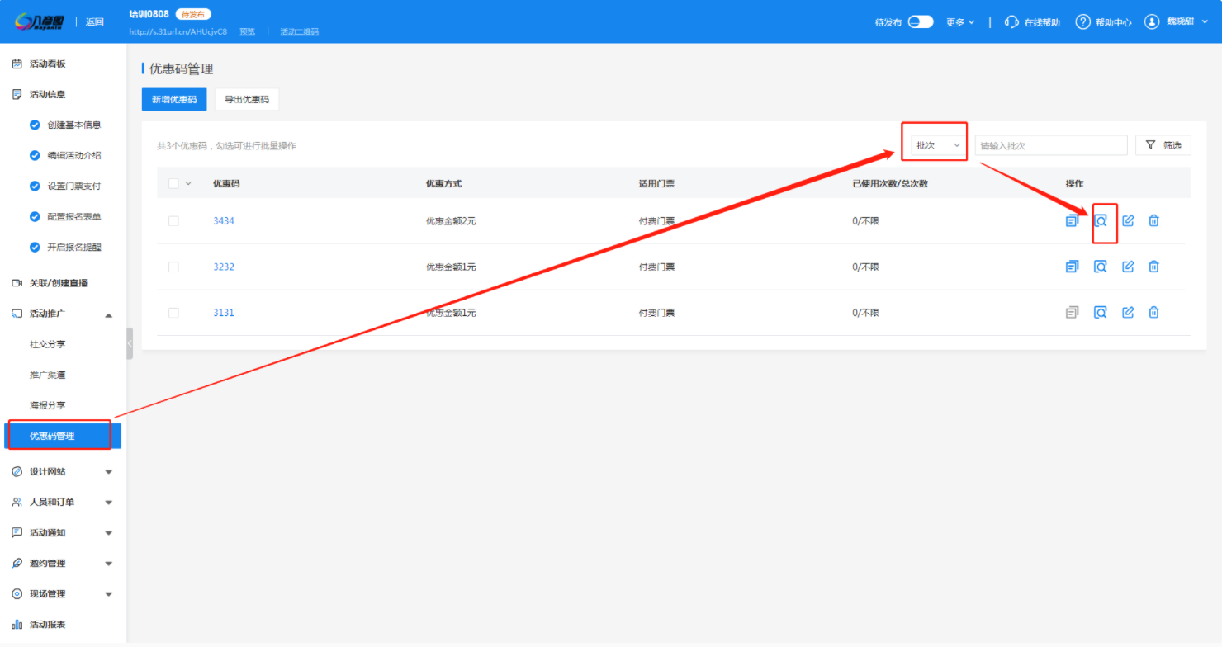Open the 帮助中心 help icon
This screenshot has height=647, width=1222.
point(1082,22)
